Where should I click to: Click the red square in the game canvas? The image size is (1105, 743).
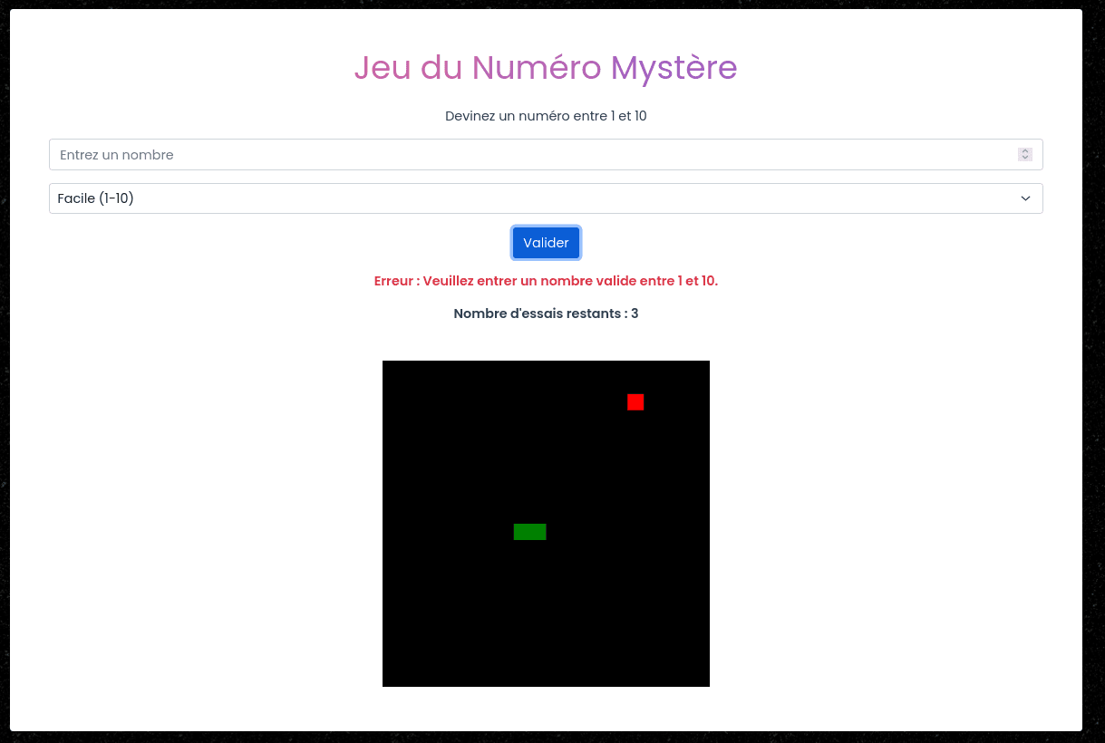[x=635, y=402]
